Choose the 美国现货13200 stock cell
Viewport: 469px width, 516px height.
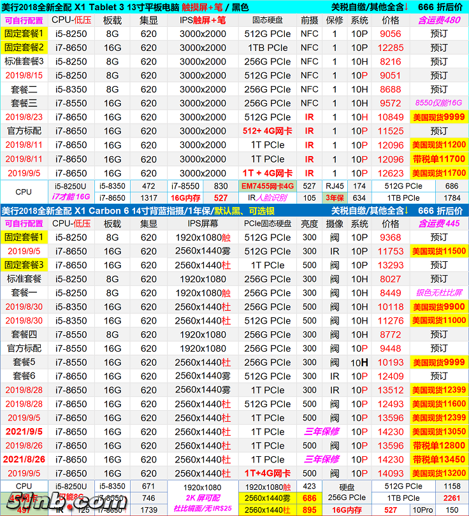pyautogui.click(x=438, y=473)
